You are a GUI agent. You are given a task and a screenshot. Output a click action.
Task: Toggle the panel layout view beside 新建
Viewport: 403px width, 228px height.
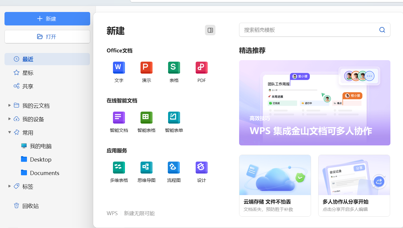pyautogui.click(x=210, y=30)
